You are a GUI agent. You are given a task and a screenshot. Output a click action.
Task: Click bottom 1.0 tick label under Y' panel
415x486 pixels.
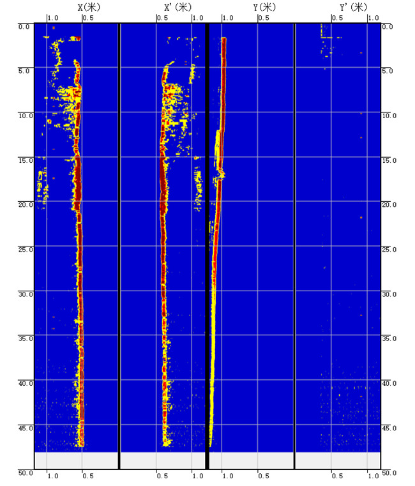(x=373, y=476)
